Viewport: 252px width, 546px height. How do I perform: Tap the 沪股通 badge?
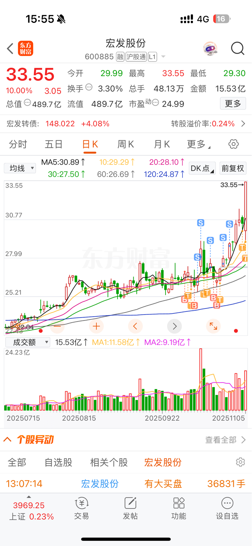[x=136, y=57]
